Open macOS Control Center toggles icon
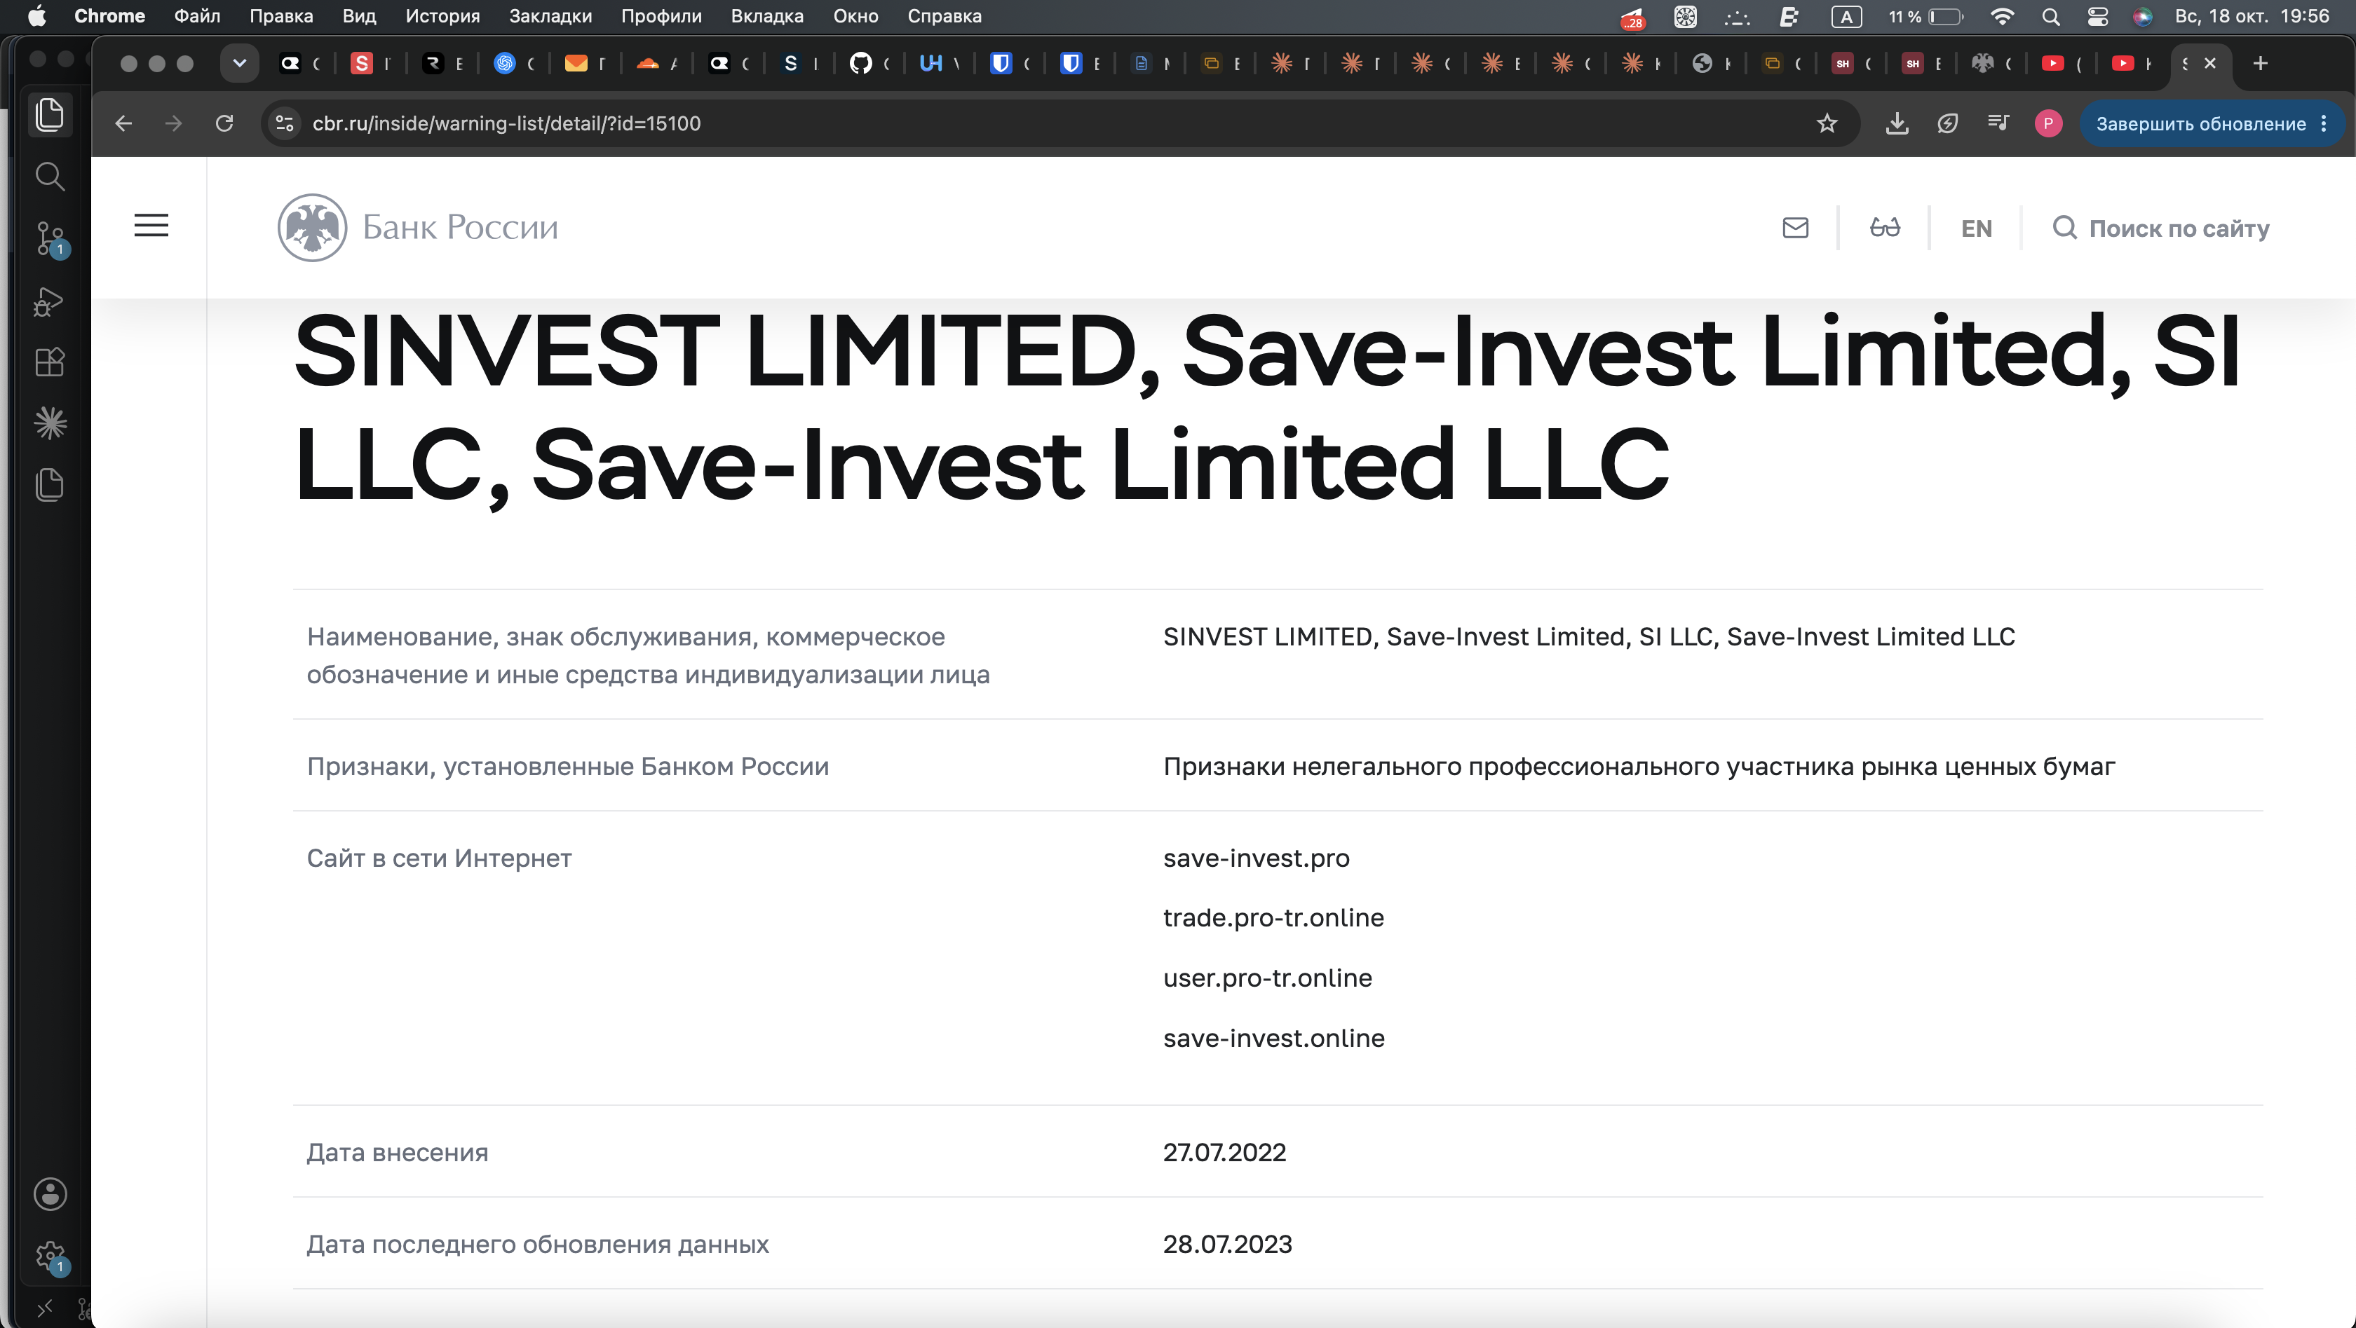The height and width of the screenshot is (1328, 2356). pos(2097,15)
